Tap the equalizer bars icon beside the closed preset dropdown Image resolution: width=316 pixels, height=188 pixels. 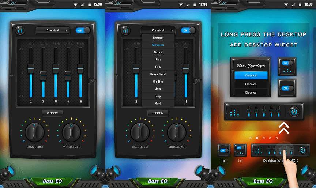pos(20,30)
